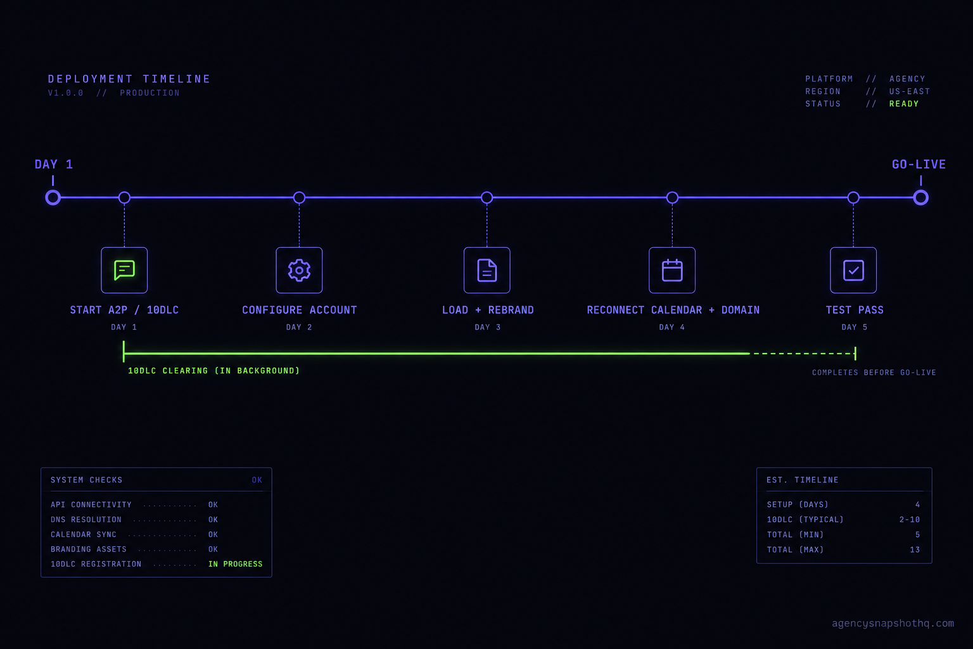Select the Go-Live end node on timeline
Screen dimensions: 973x649
tap(921, 198)
